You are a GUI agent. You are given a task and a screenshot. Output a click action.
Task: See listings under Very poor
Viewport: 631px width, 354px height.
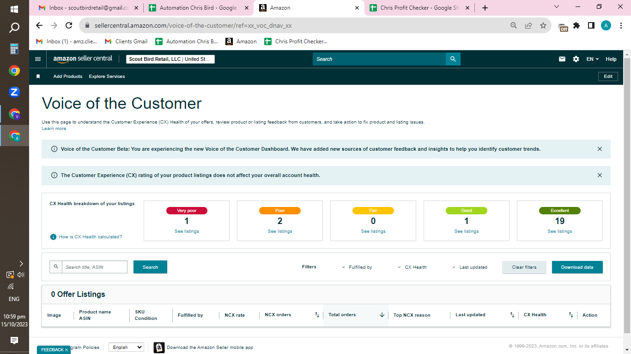[187, 231]
